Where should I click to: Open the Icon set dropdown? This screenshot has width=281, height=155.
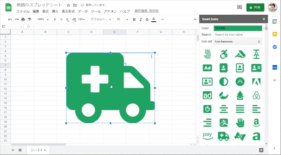pos(238,42)
